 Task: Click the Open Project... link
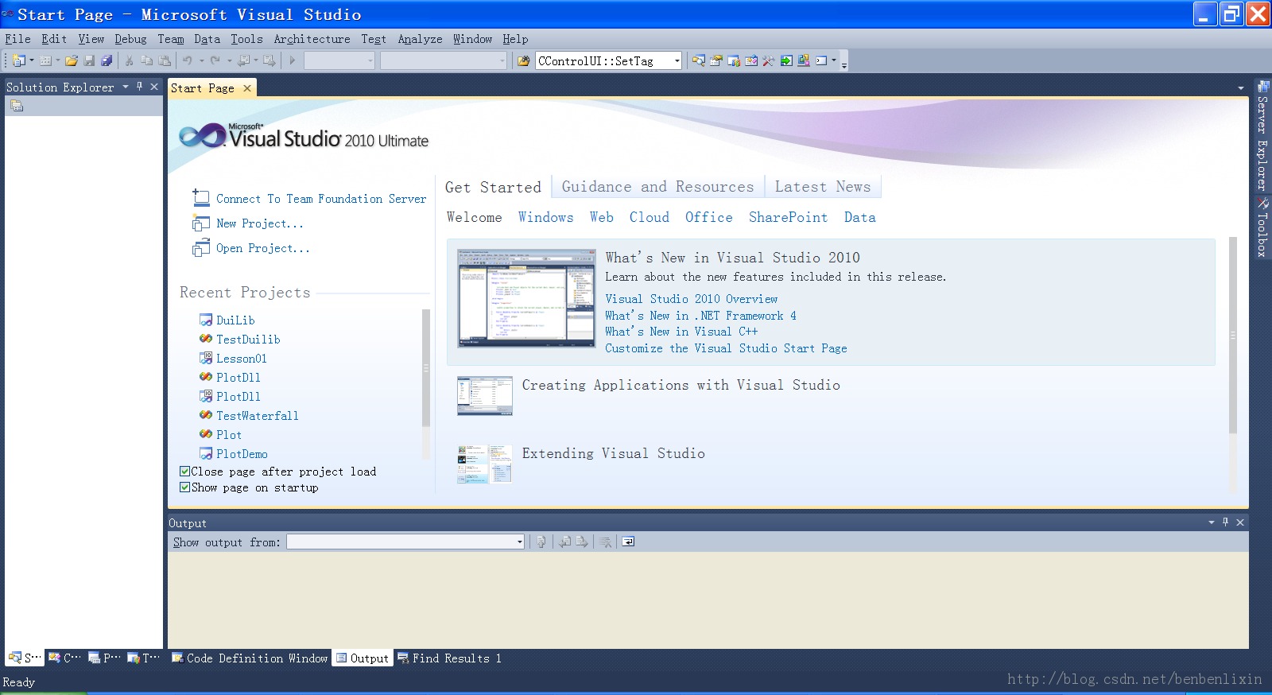263,248
